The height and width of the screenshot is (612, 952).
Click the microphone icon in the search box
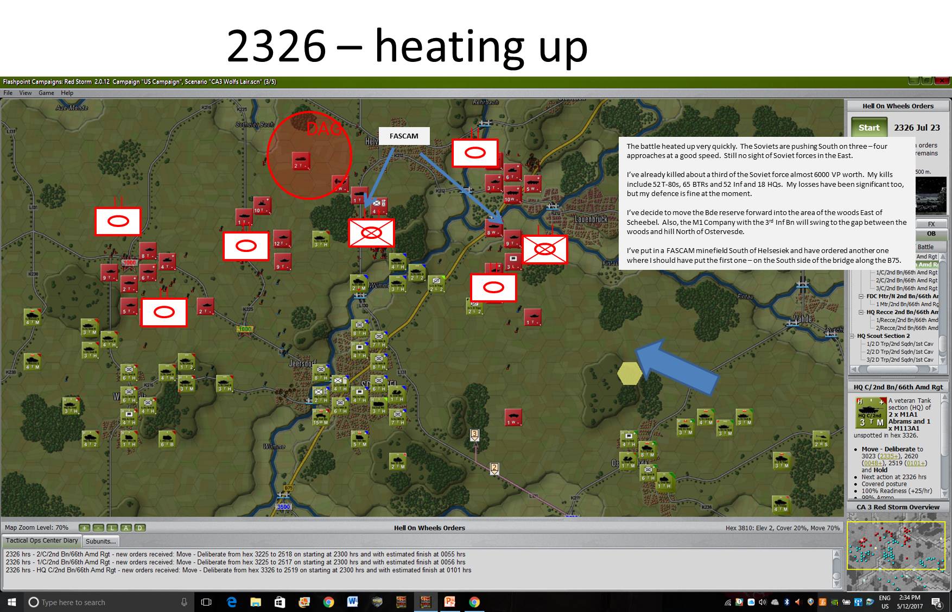184,602
